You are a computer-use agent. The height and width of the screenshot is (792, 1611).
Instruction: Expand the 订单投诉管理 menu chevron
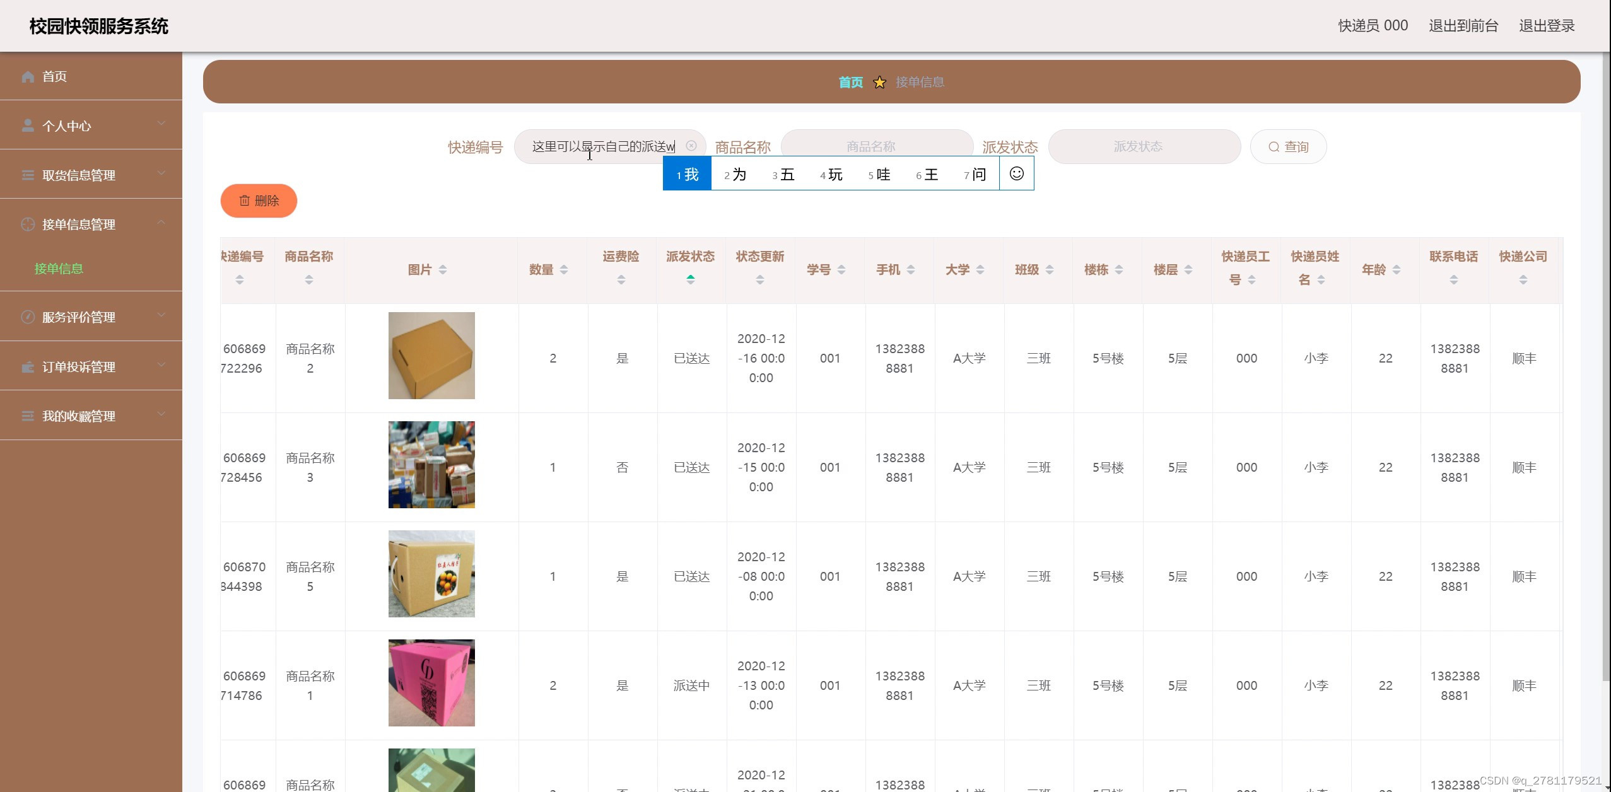pyautogui.click(x=161, y=364)
